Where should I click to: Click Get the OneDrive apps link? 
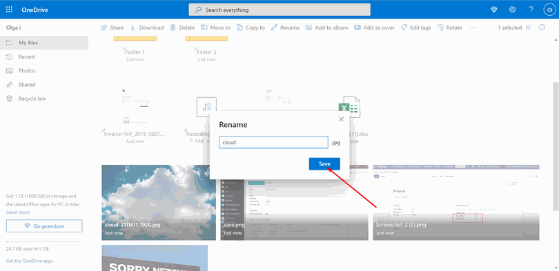(30, 261)
